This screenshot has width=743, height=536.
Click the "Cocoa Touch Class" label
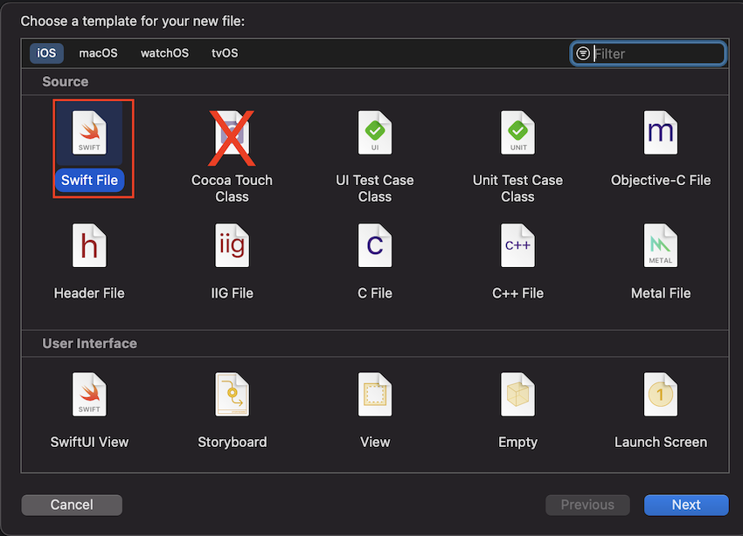click(232, 189)
